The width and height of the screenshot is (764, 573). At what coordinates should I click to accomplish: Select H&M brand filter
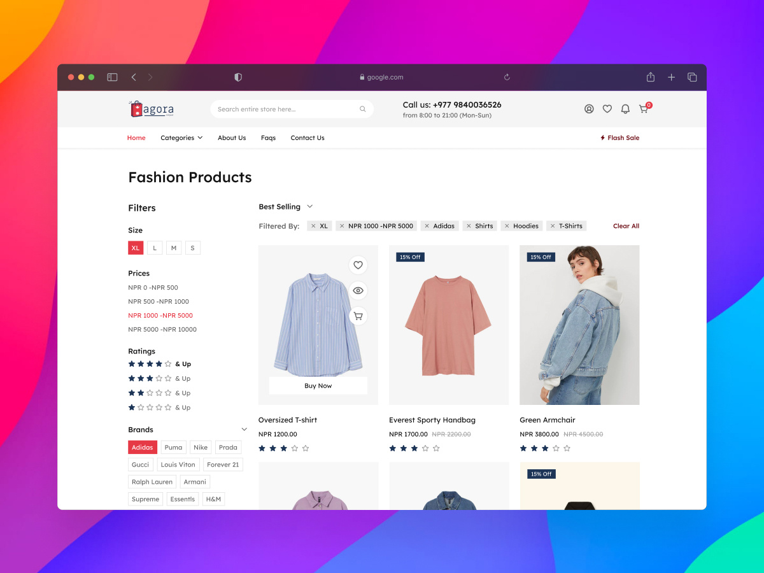coord(213,499)
